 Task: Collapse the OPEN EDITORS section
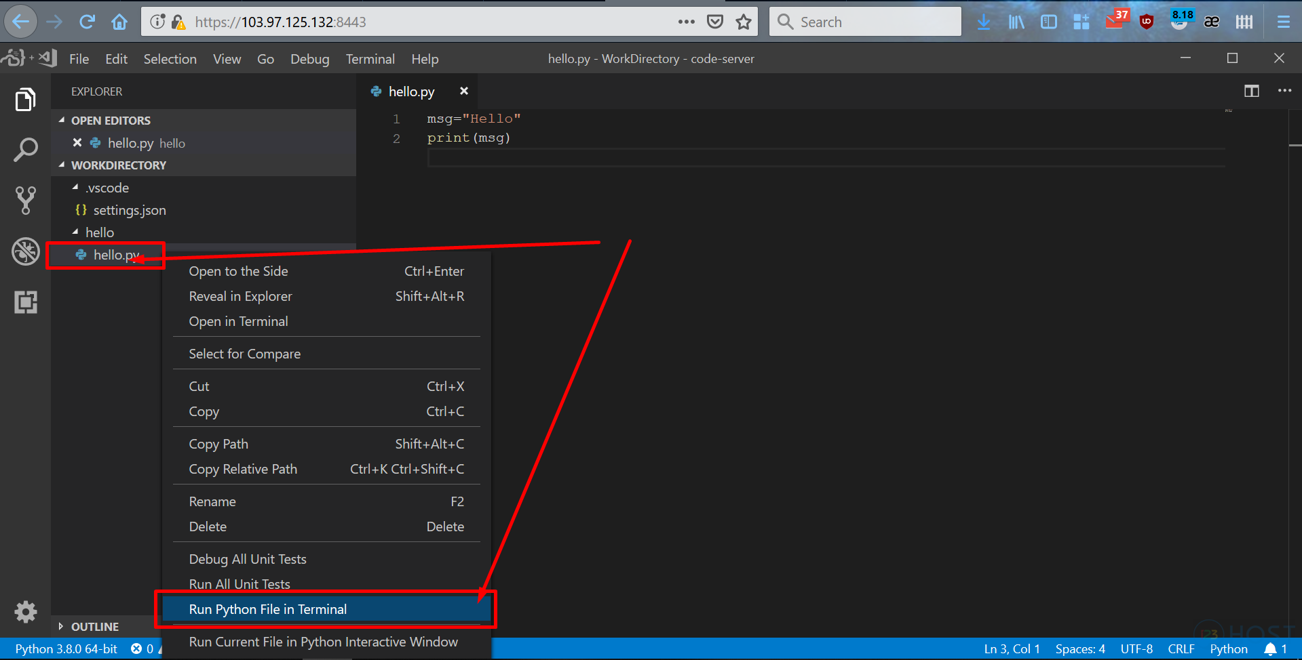click(62, 120)
